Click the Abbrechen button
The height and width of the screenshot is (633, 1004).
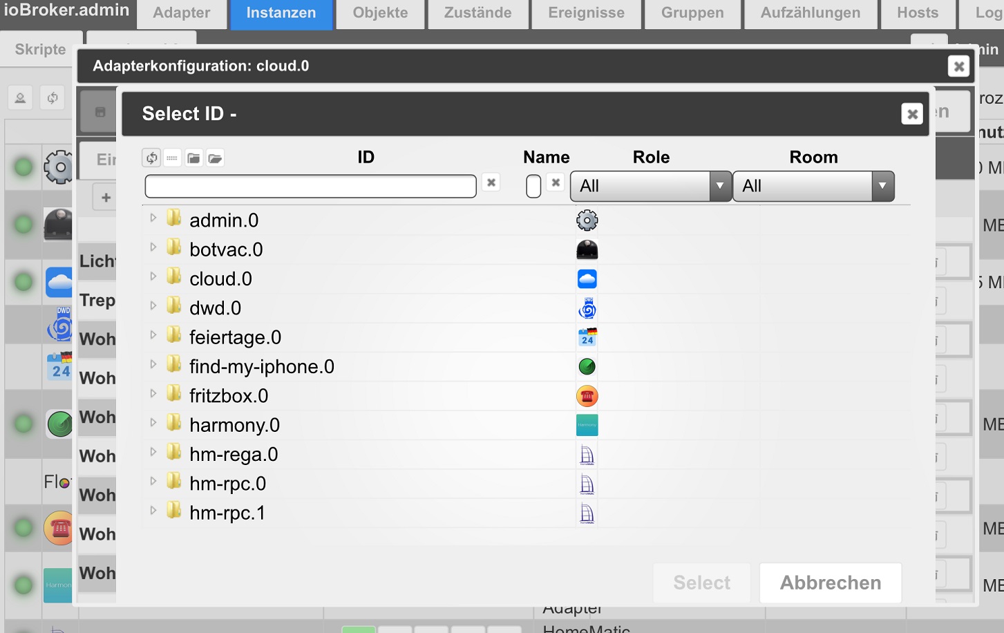[831, 583]
